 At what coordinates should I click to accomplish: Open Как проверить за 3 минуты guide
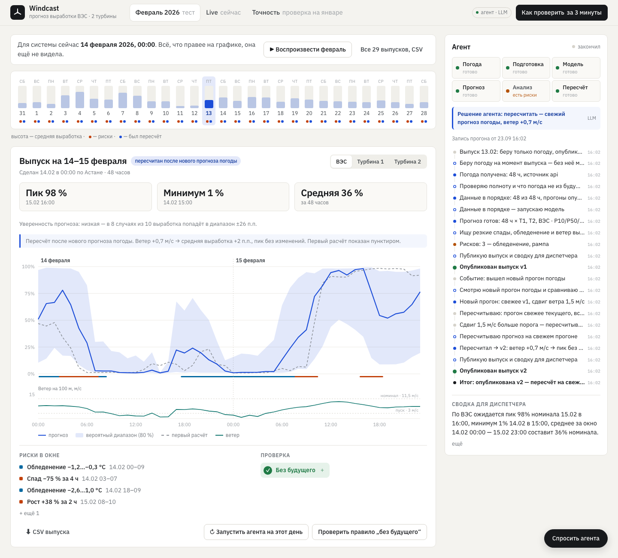pos(562,13)
